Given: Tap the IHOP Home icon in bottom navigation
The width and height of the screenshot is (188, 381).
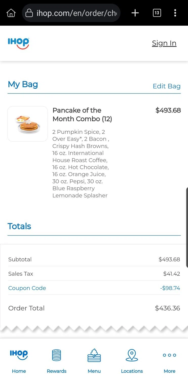Looking at the screenshot, I should (x=19, y=355).
